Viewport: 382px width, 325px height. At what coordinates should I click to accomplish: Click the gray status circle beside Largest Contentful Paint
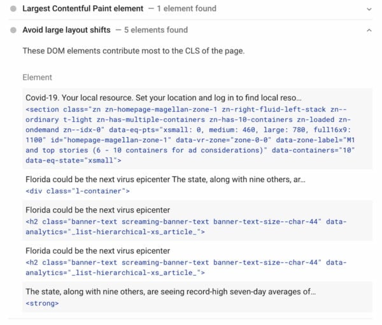13,10
